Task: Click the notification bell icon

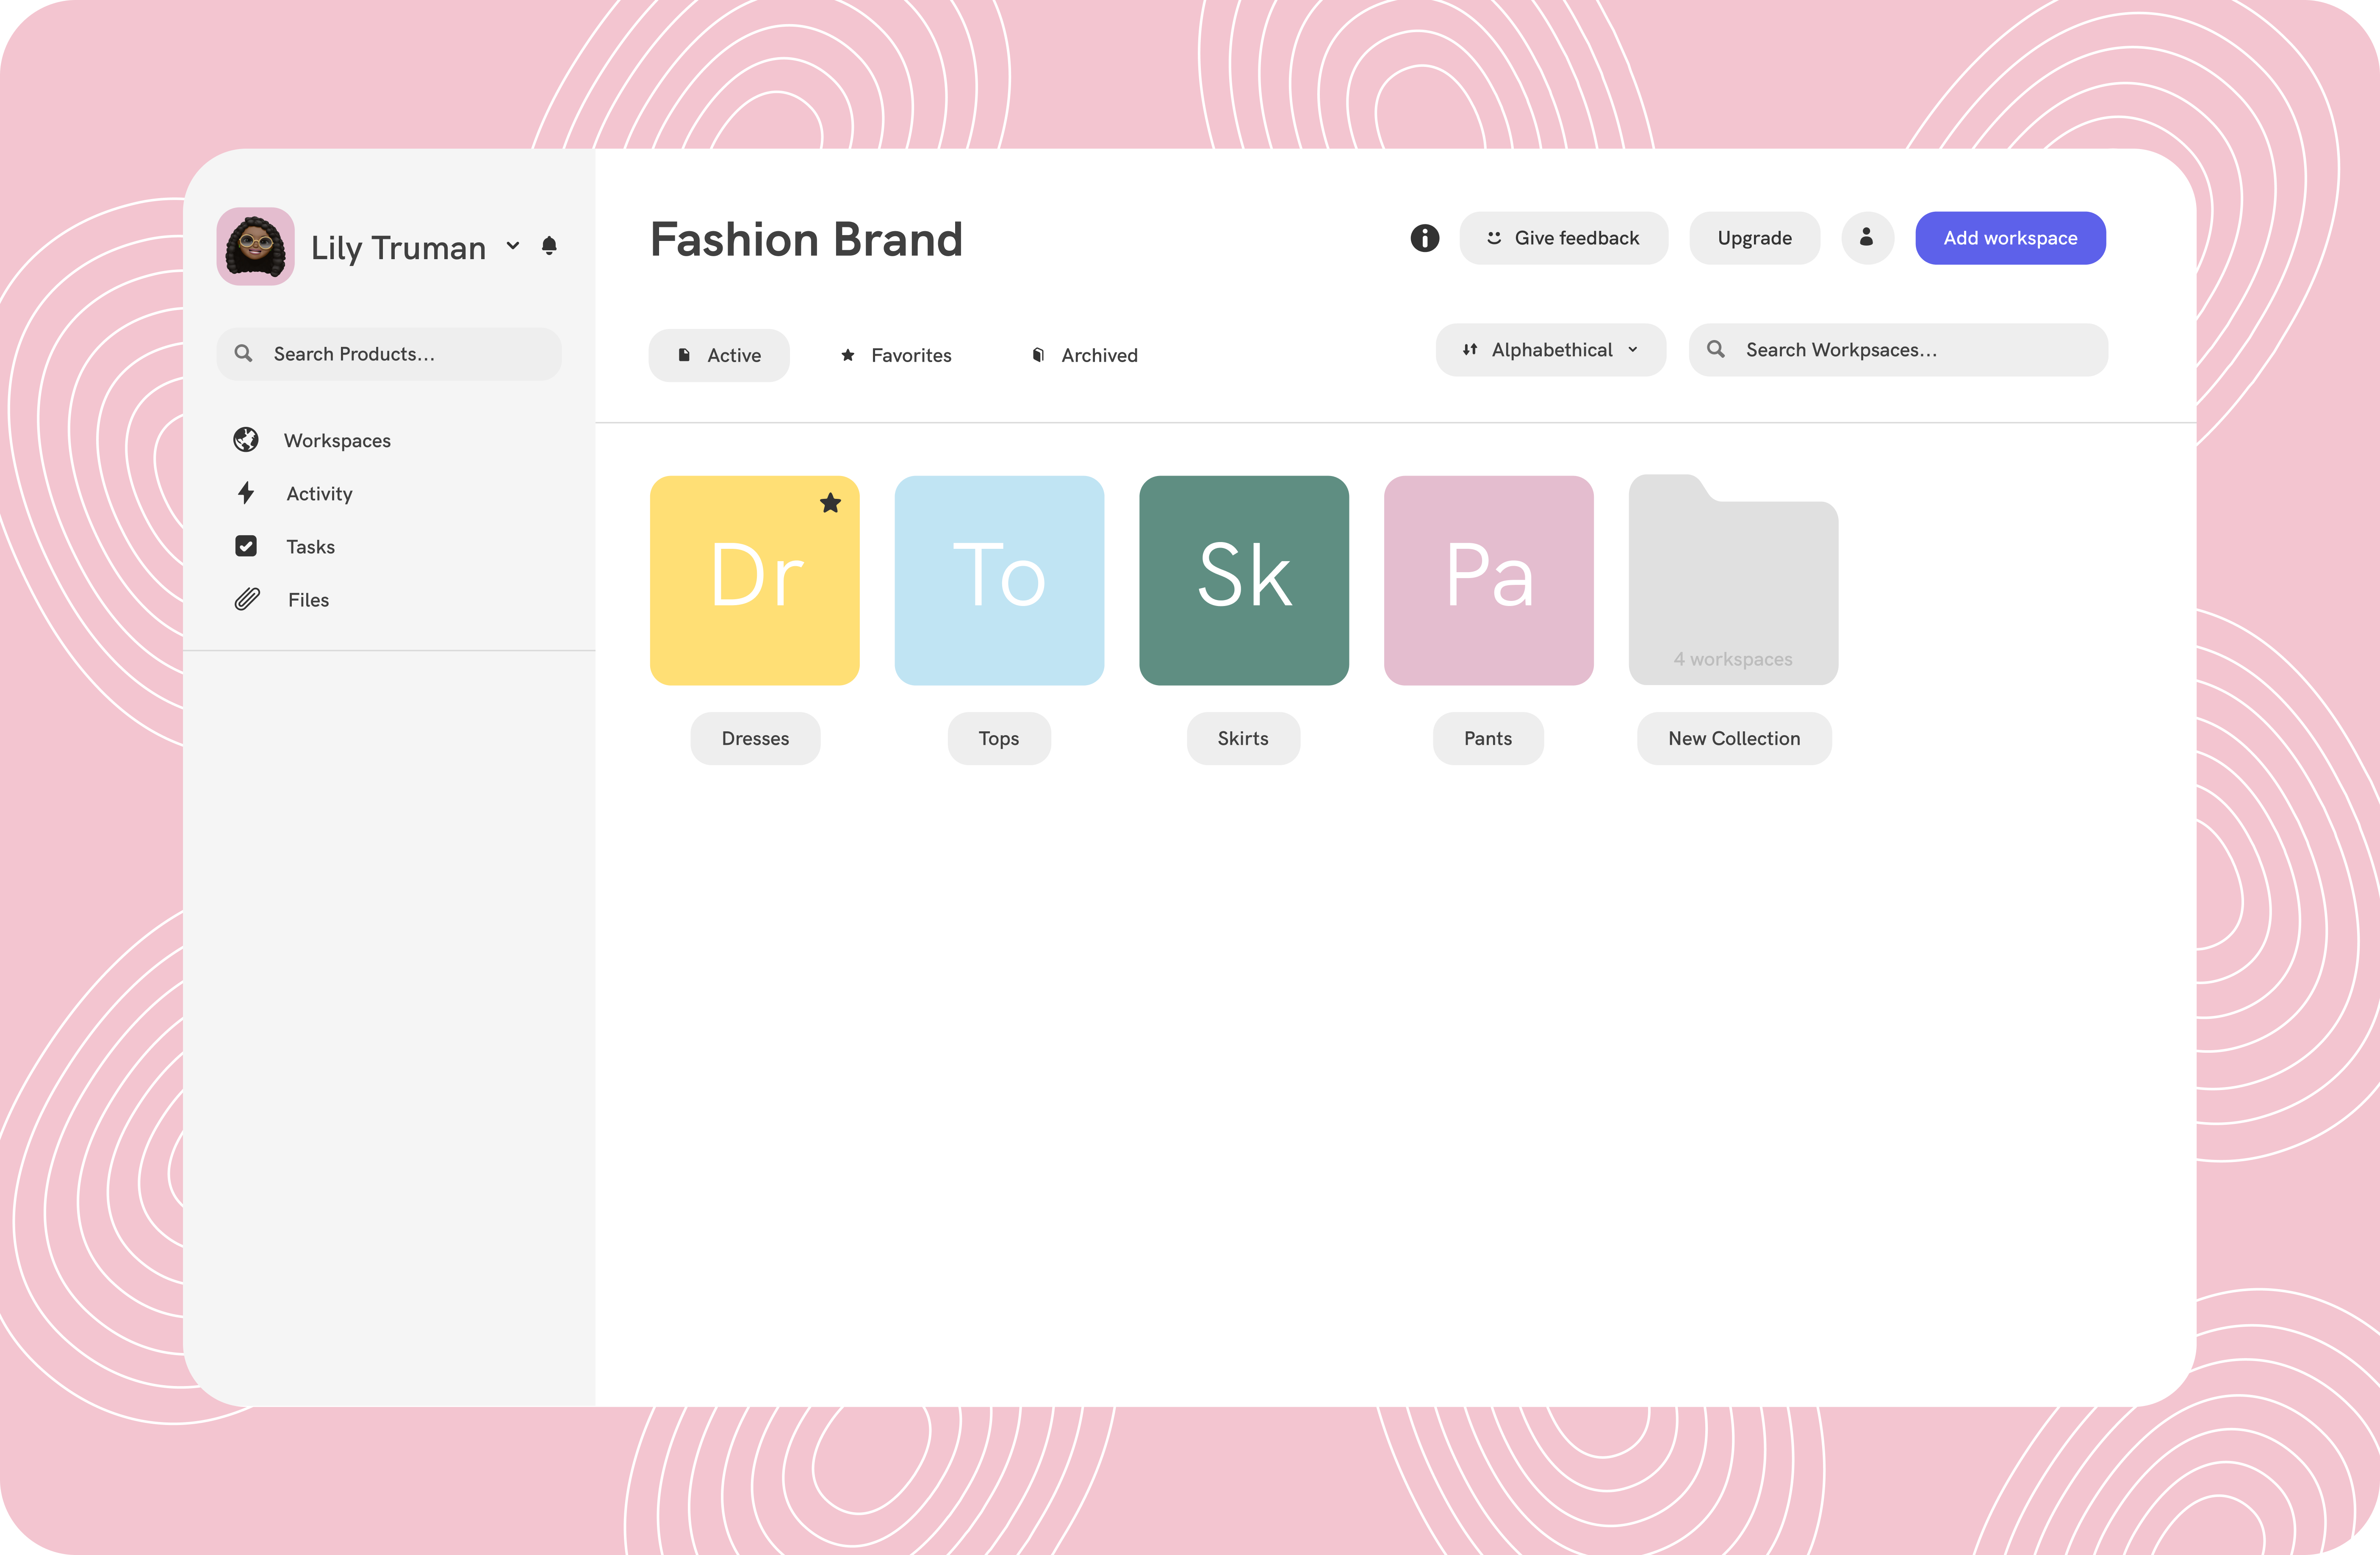Action: pyautogui.click(x=549, y=246)
